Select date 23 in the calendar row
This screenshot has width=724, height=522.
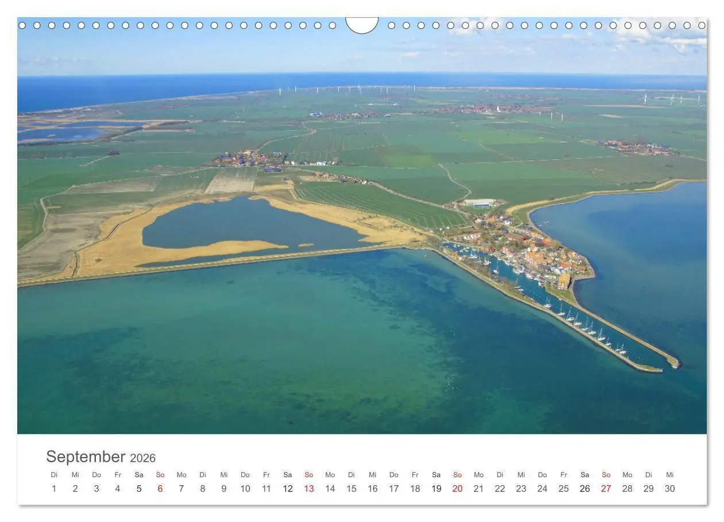point(522,489)
